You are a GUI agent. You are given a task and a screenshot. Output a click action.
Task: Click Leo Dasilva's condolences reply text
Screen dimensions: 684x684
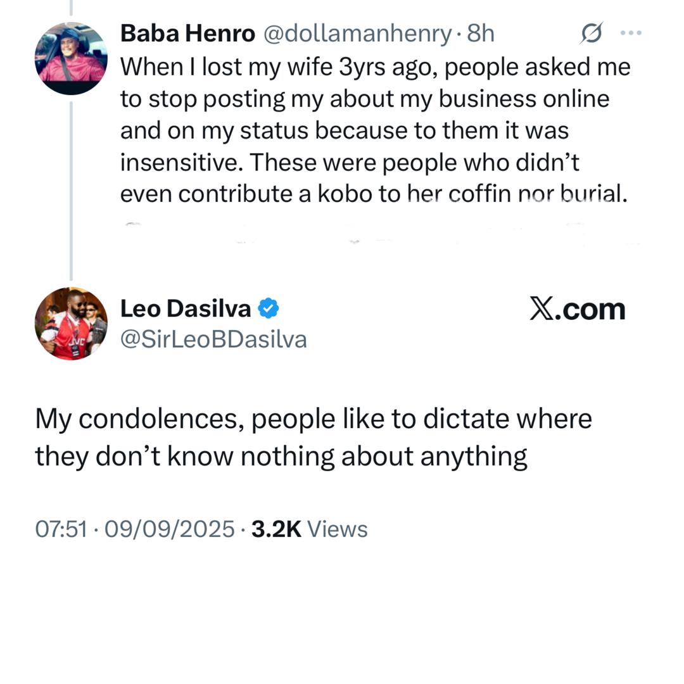coord(313,437)
